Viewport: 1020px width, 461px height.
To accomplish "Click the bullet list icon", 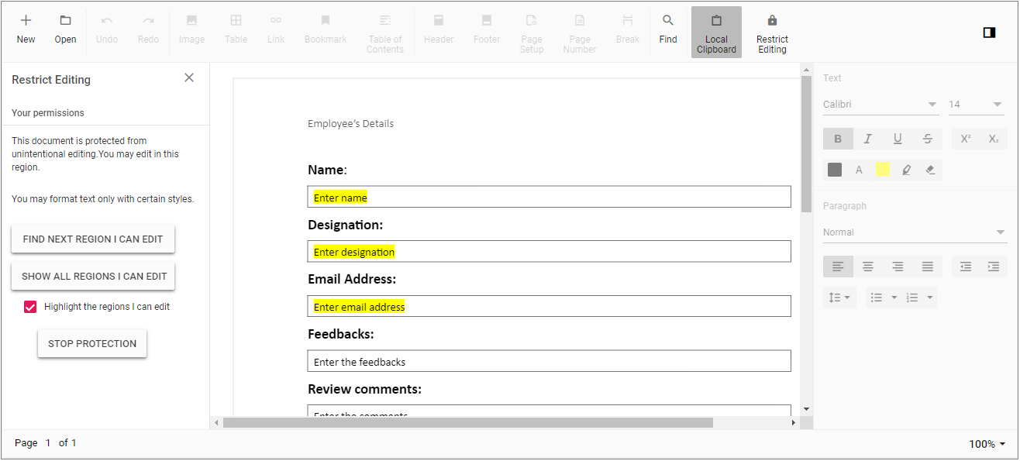I will click(x=877, y=298).
